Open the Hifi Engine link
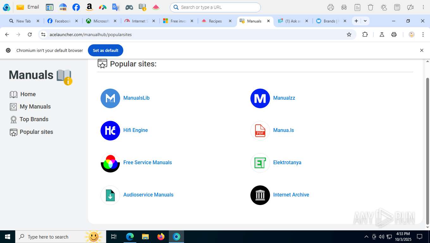The height and width of the screenshot is (243, 430). (x=135, y=130)
